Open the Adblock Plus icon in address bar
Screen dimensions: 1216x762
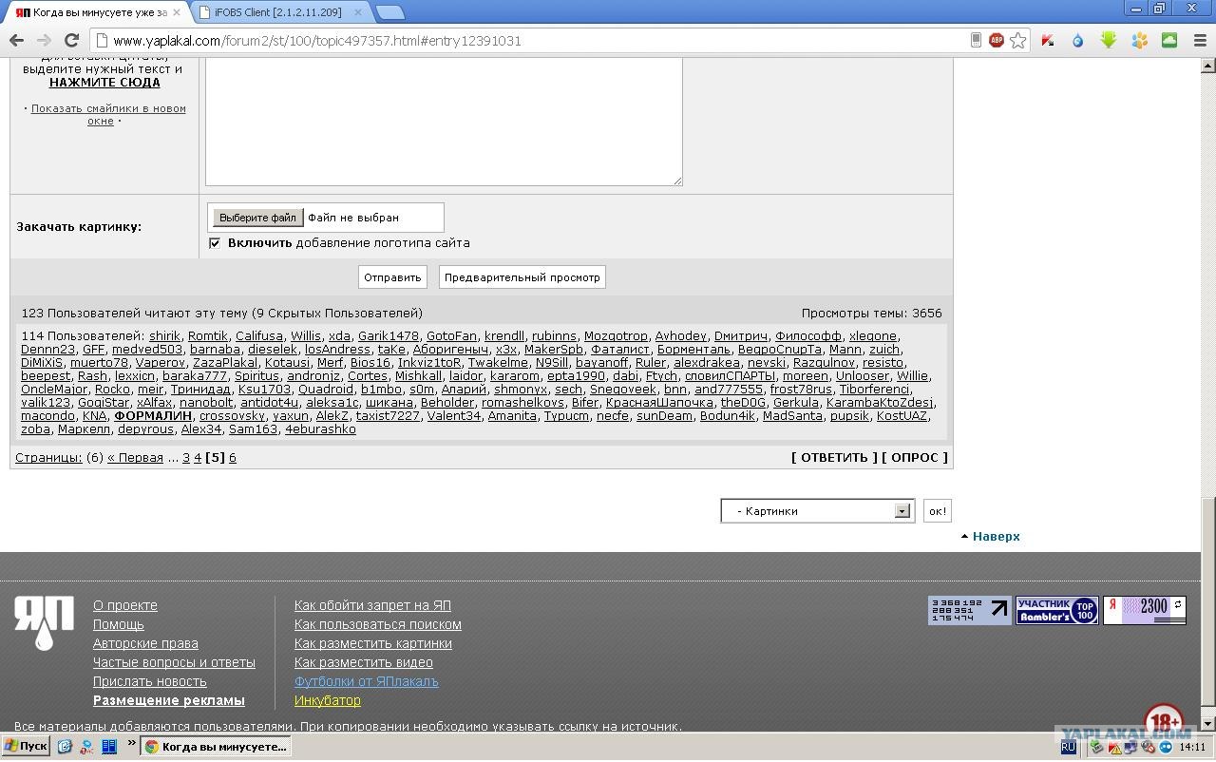pos(997,41)
